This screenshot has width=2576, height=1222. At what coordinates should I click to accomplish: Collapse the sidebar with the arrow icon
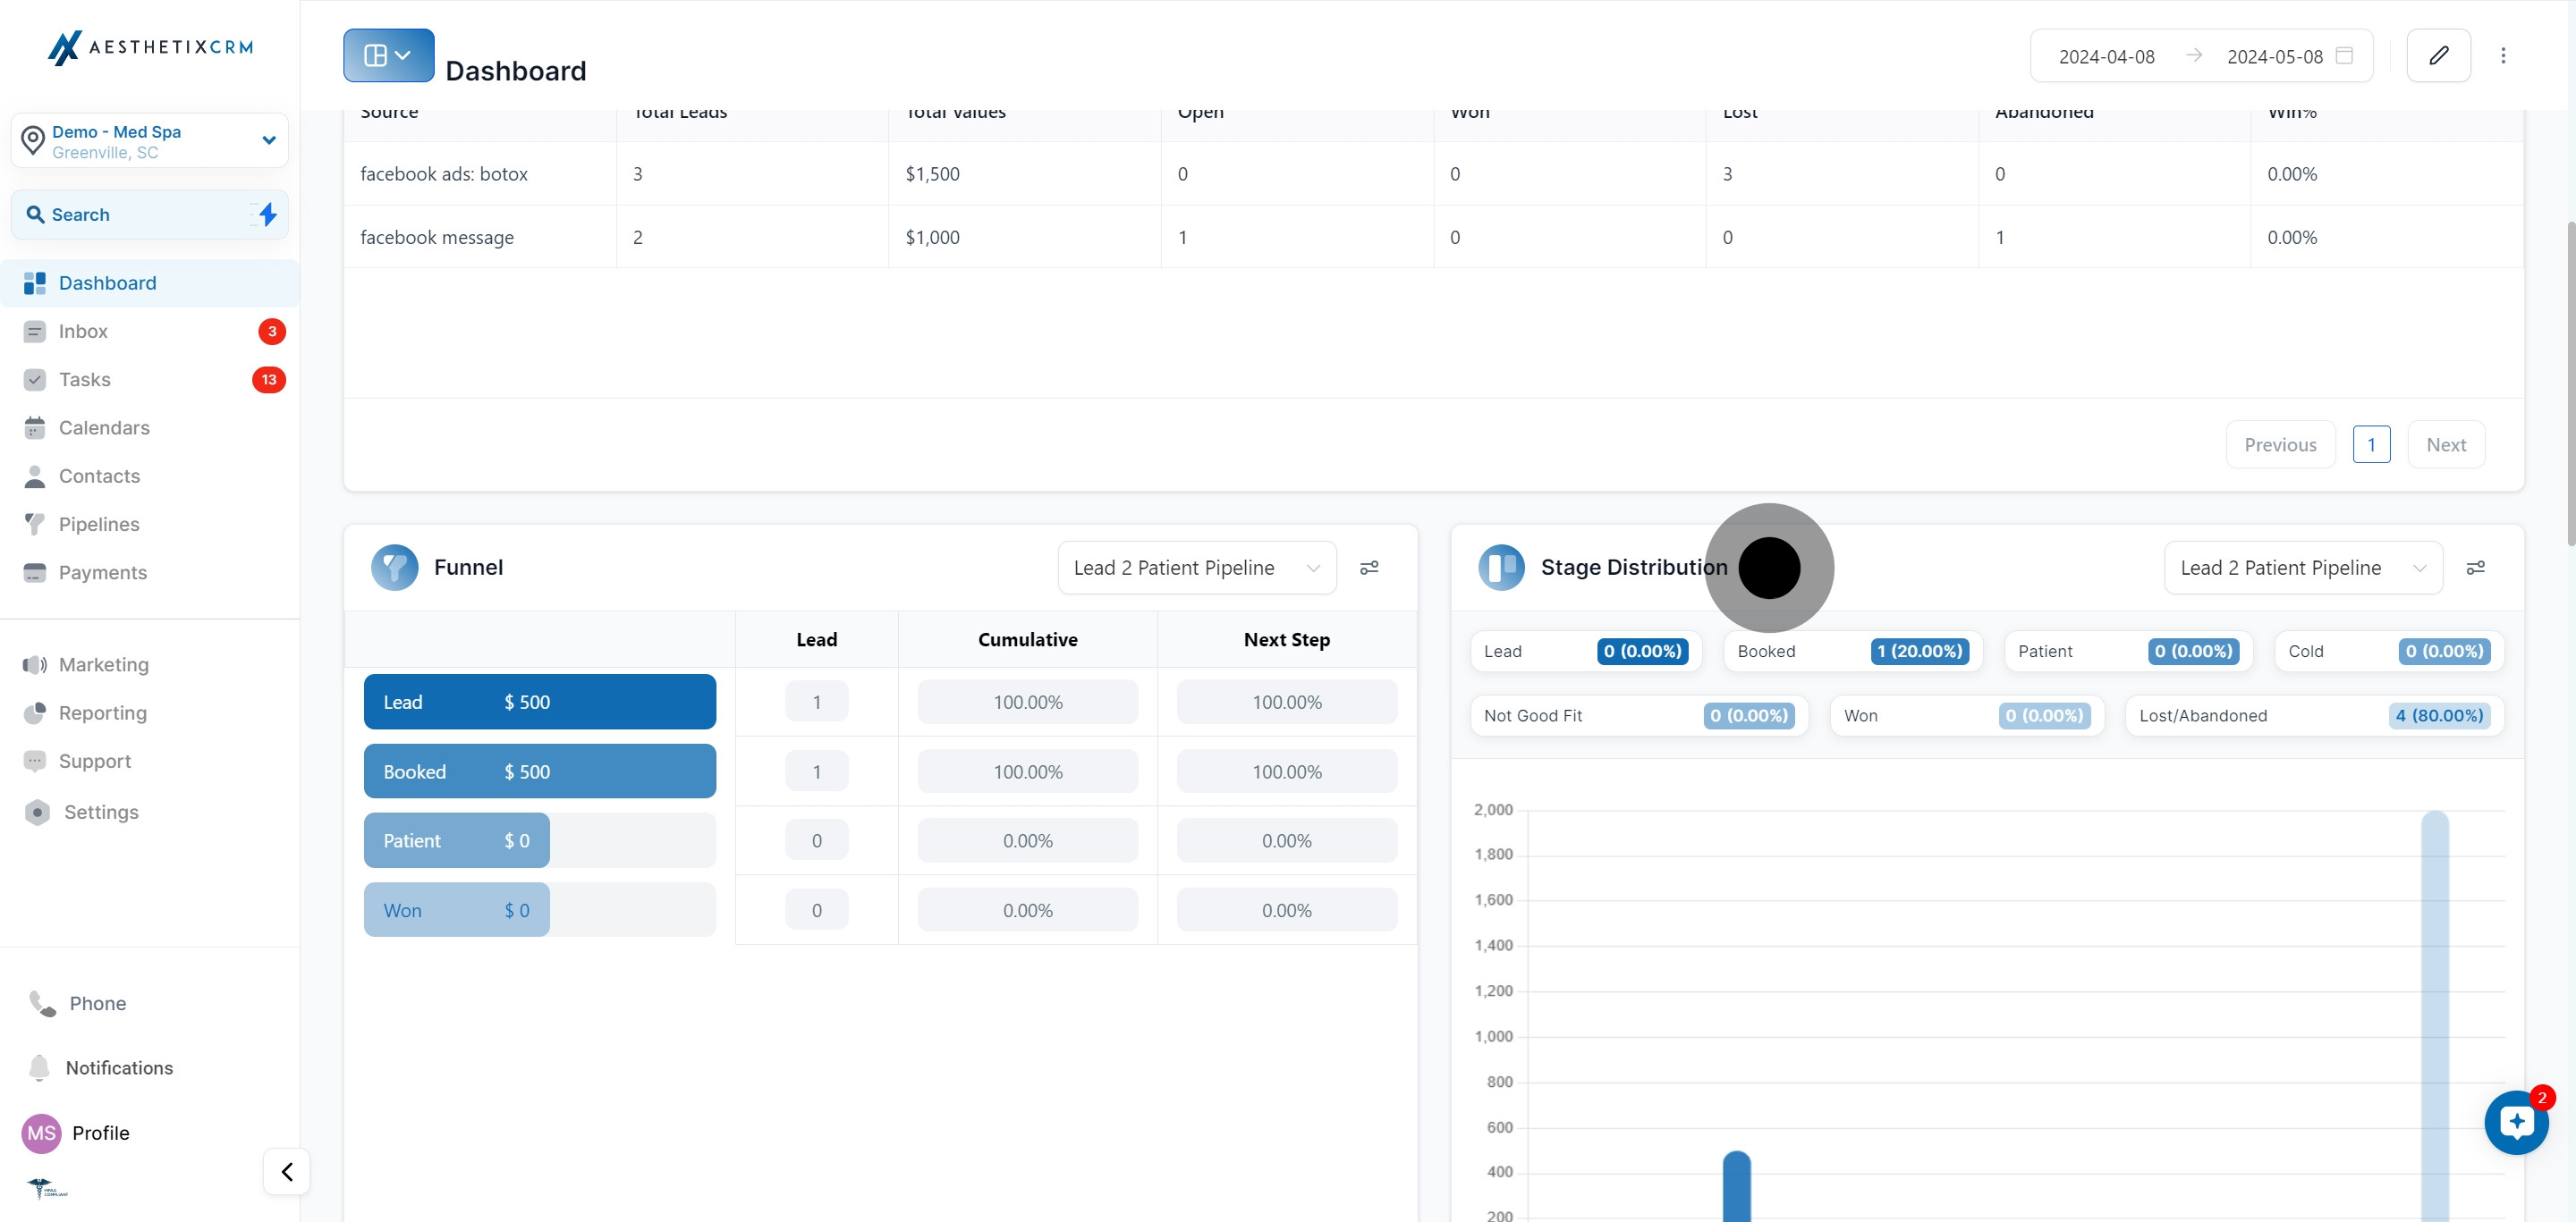point(287,1171)
